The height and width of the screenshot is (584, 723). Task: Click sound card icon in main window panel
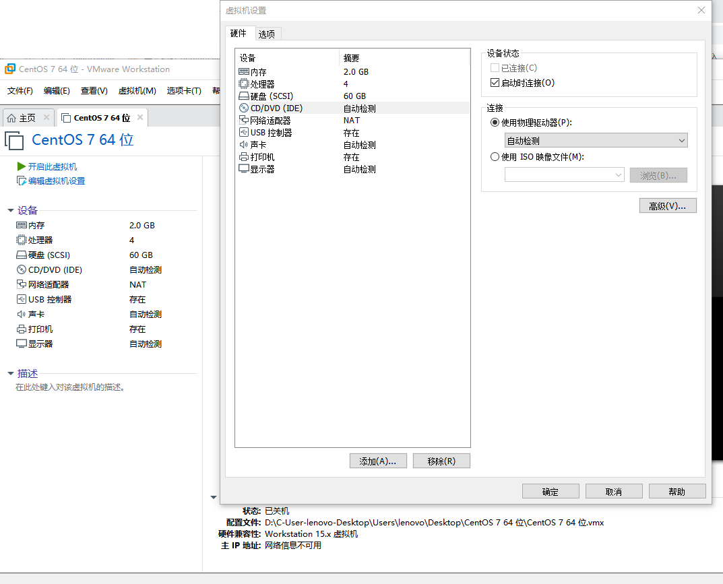[22, 314]
